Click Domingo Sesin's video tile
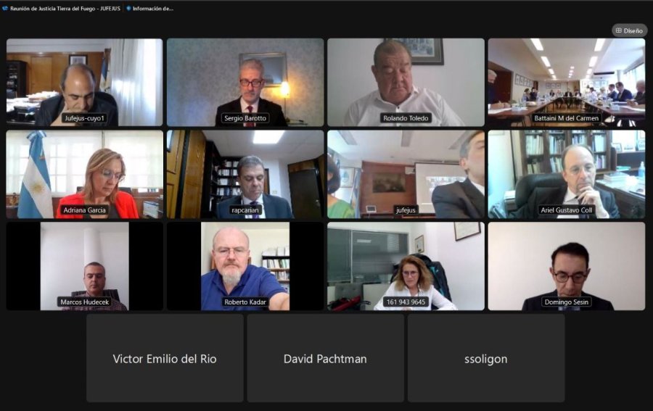This screenshot has height=411, width=653. 567,266
